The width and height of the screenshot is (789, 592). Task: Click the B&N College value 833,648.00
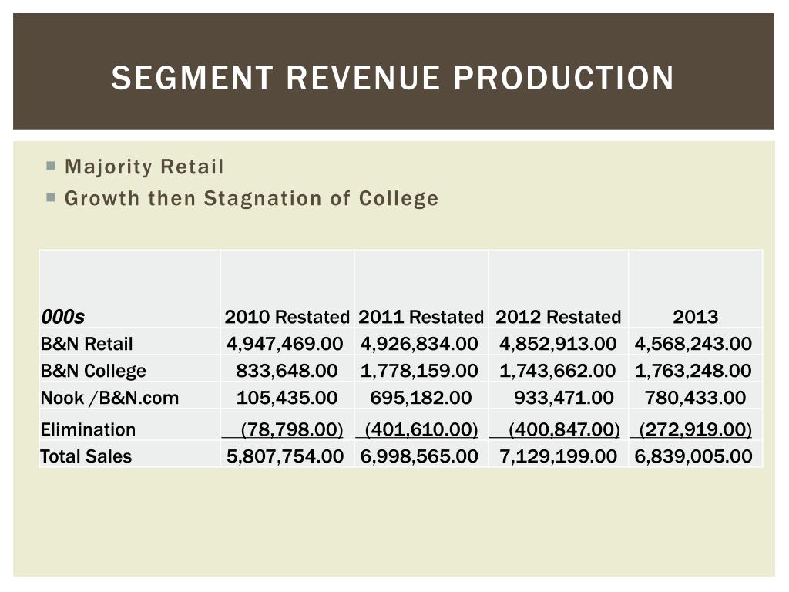[x=287, y=371]
